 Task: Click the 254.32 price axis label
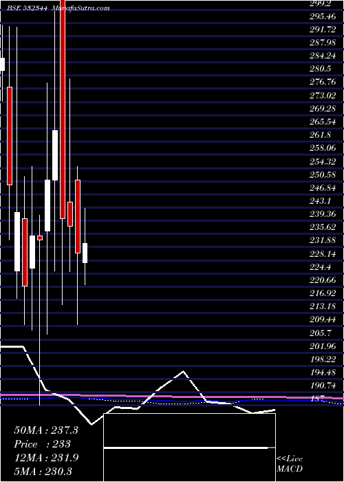323,161
